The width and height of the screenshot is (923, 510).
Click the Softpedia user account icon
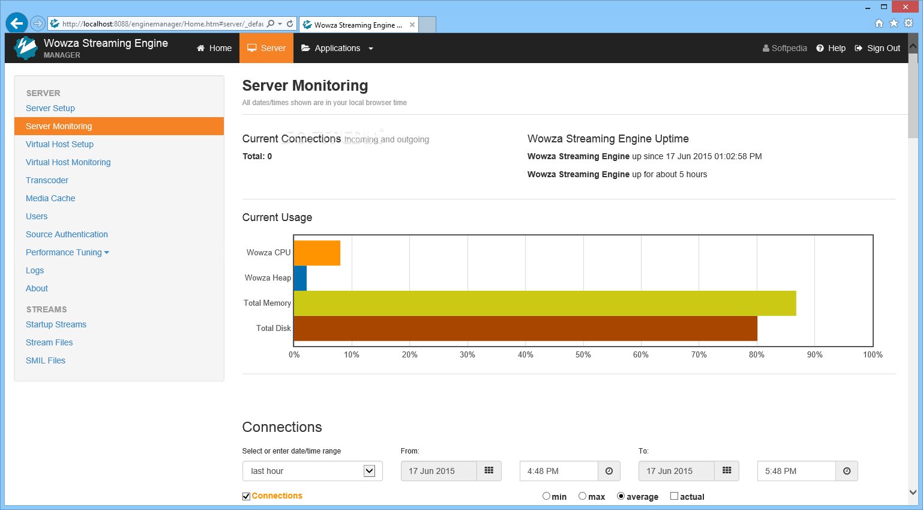point(766,48)
